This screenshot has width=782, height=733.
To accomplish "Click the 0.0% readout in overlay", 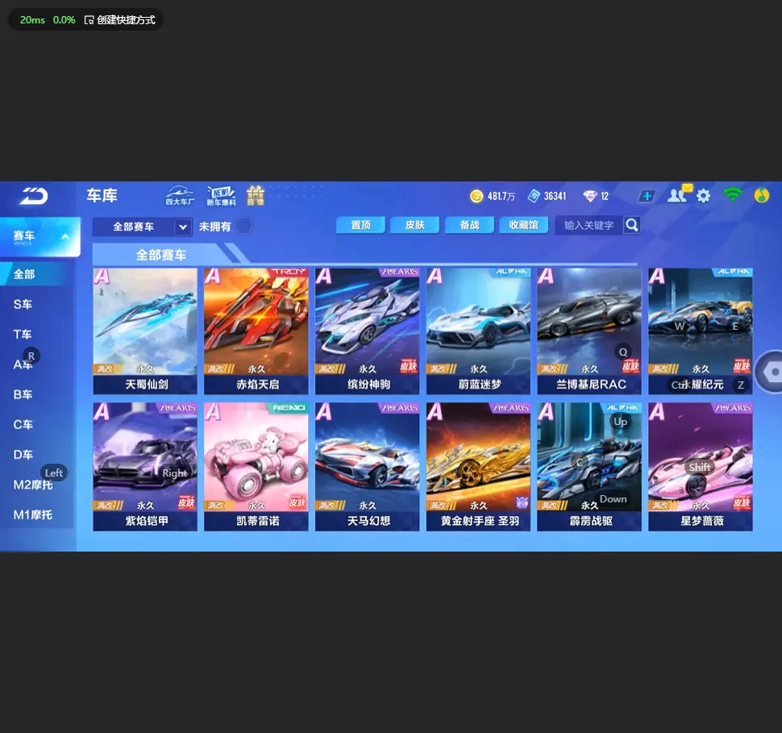I will click(x=64, y=20).
